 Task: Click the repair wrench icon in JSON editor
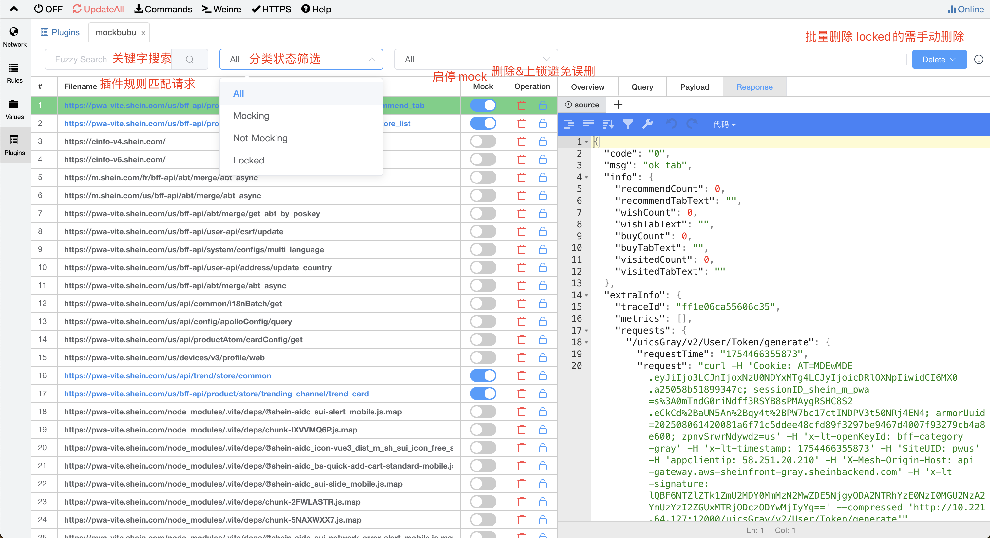click(647, 124)
